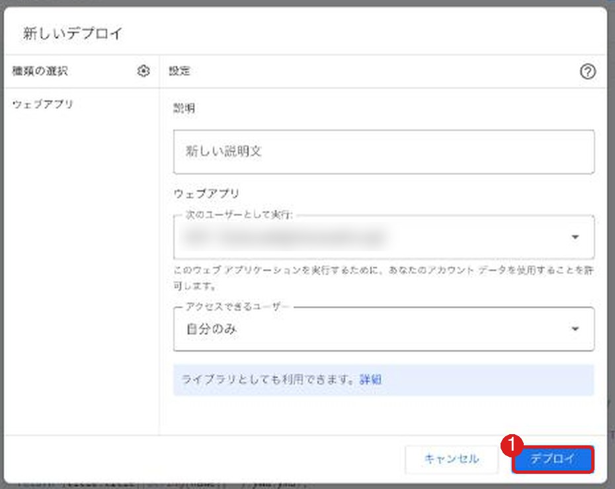
Task: Click the ウェブアプリ section heading in settings
Action: coord(206,194)
